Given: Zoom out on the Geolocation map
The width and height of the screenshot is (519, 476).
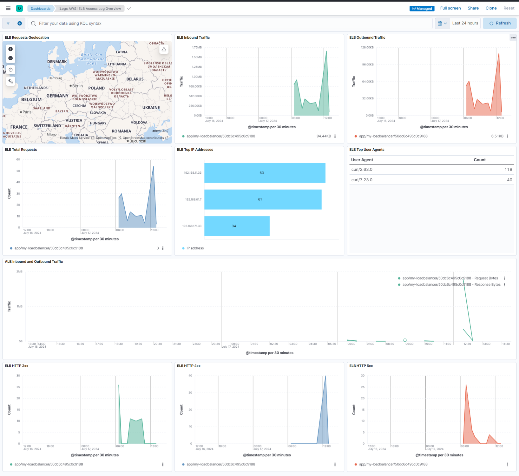Looking at the screenshot, I should pyautogui.click(x=10, y=58).
